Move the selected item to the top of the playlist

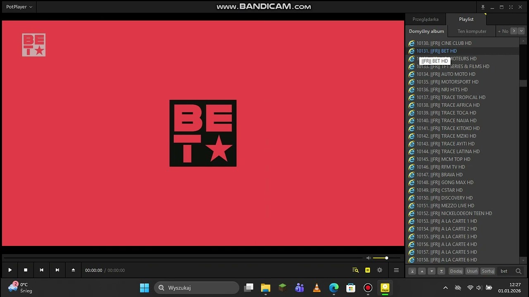(x=412, y=271)
